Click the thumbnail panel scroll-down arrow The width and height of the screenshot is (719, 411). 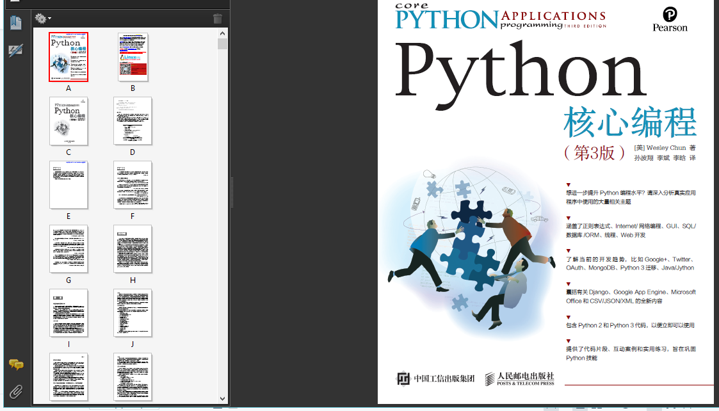(222, 399)
